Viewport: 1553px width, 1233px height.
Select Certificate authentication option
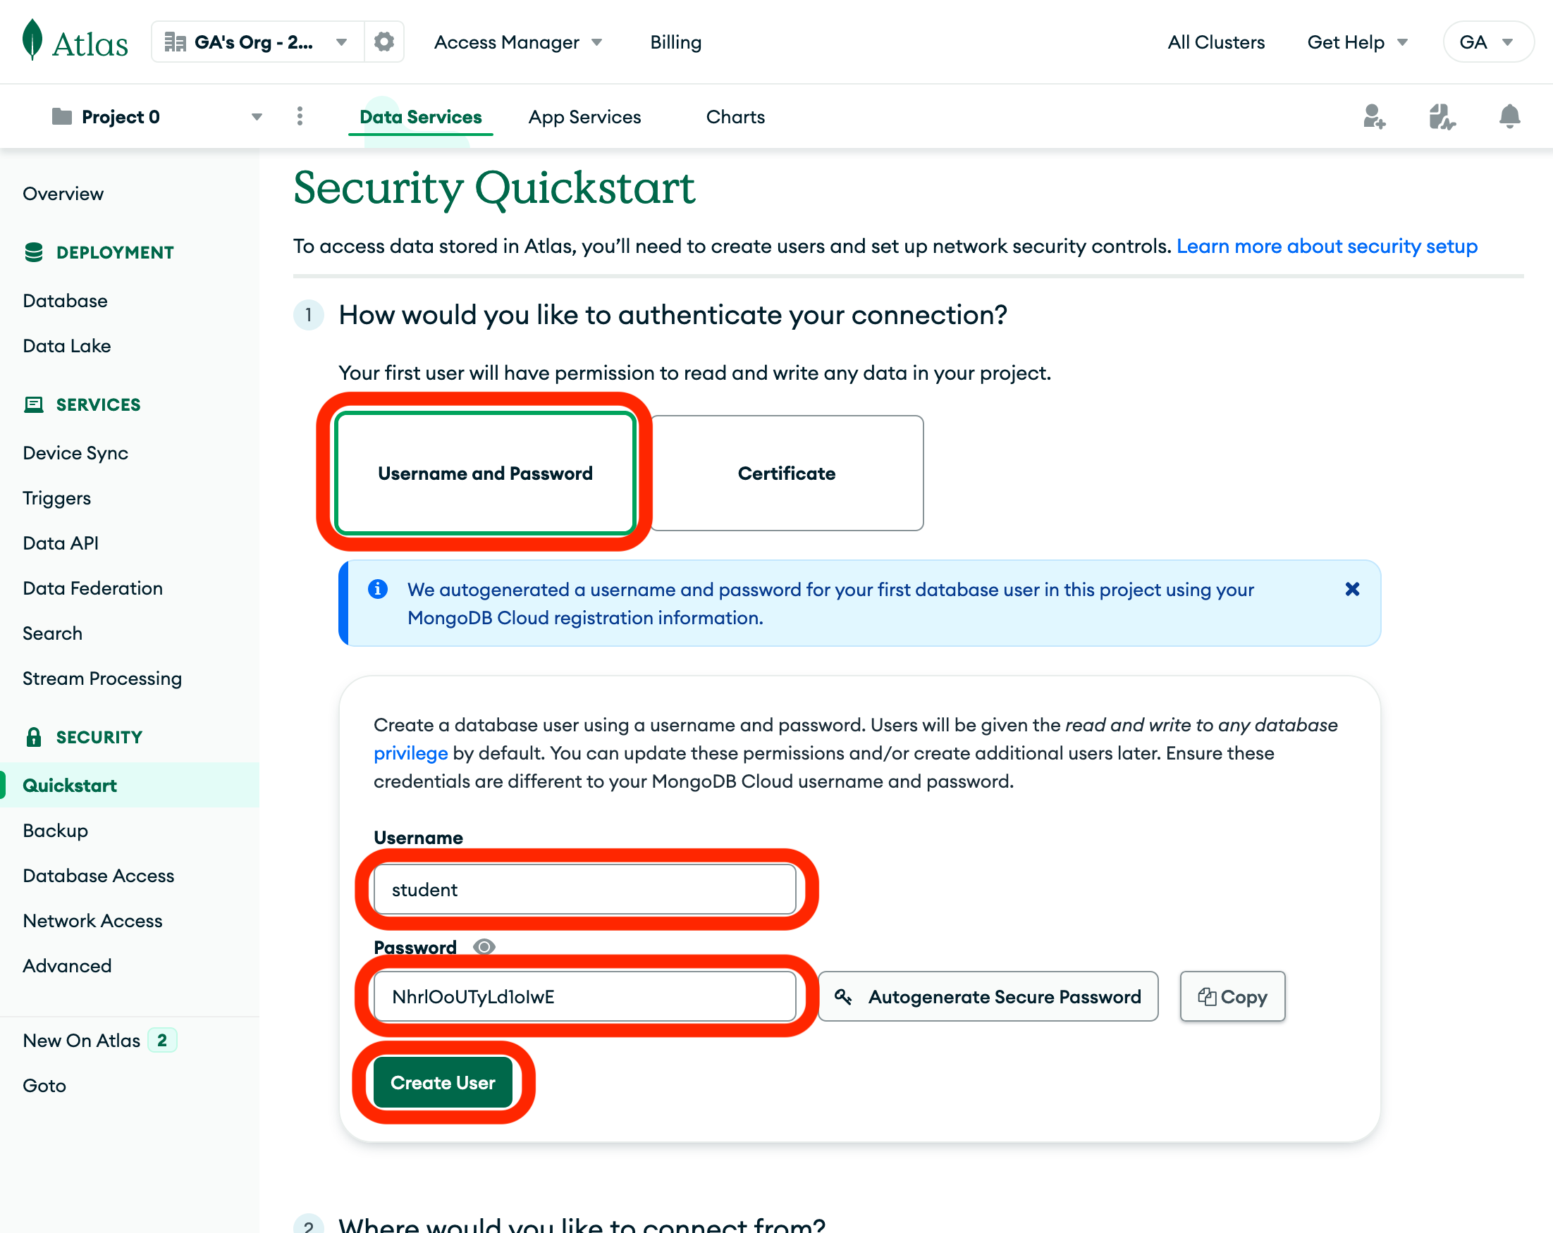click(786, 473)
